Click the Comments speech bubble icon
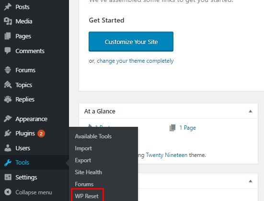 (x=8, y=51)
